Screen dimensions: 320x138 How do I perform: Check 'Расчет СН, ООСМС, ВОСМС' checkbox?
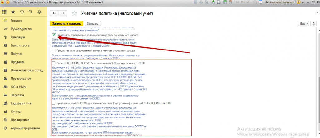pyautogui.click(x=54, y=63)
